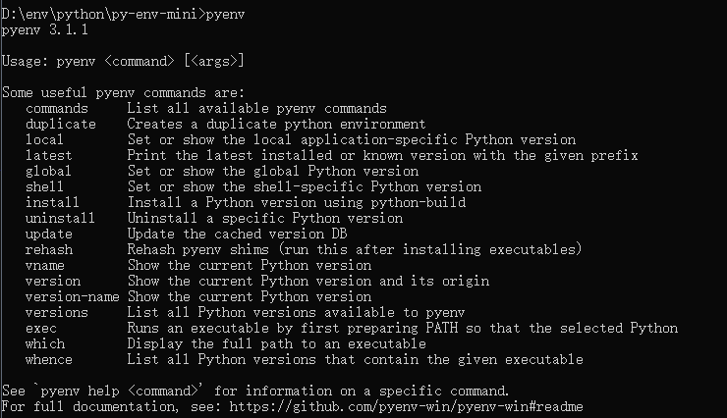
Task: Click the 'uninstall' command name
Action: coord(61,218)
